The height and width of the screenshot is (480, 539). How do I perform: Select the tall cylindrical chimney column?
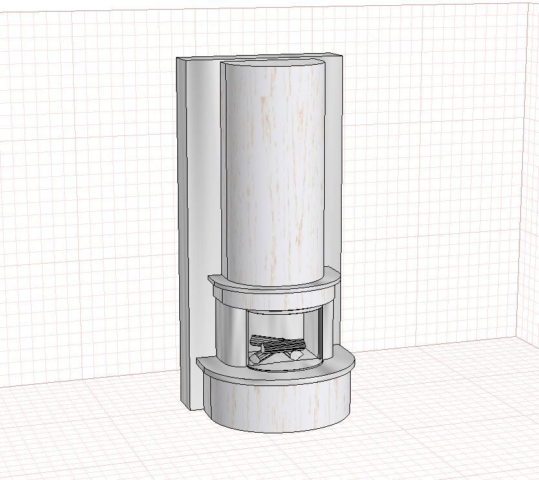click(274, 172)
